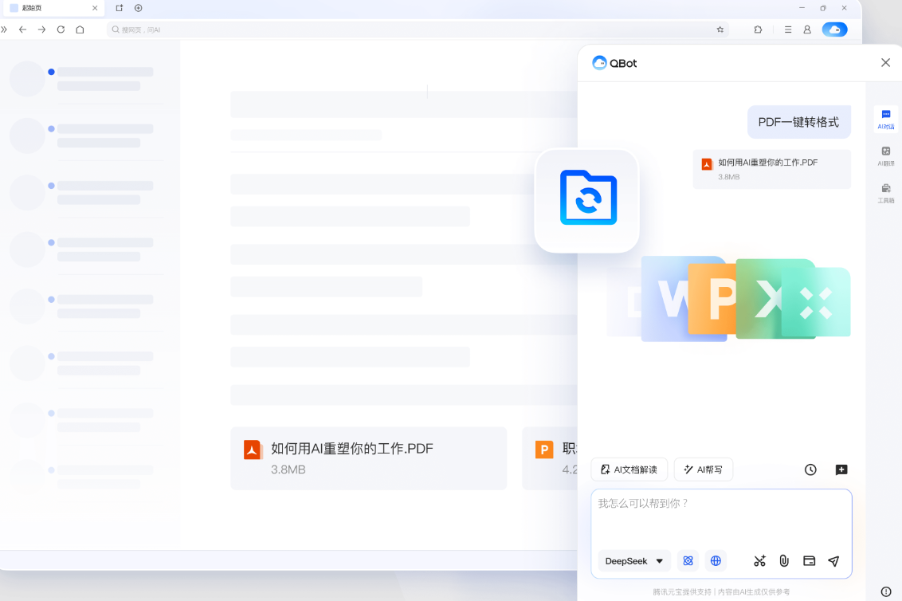The image size is (902, 601).
Task: Click the send message icon
Action: 833,560
